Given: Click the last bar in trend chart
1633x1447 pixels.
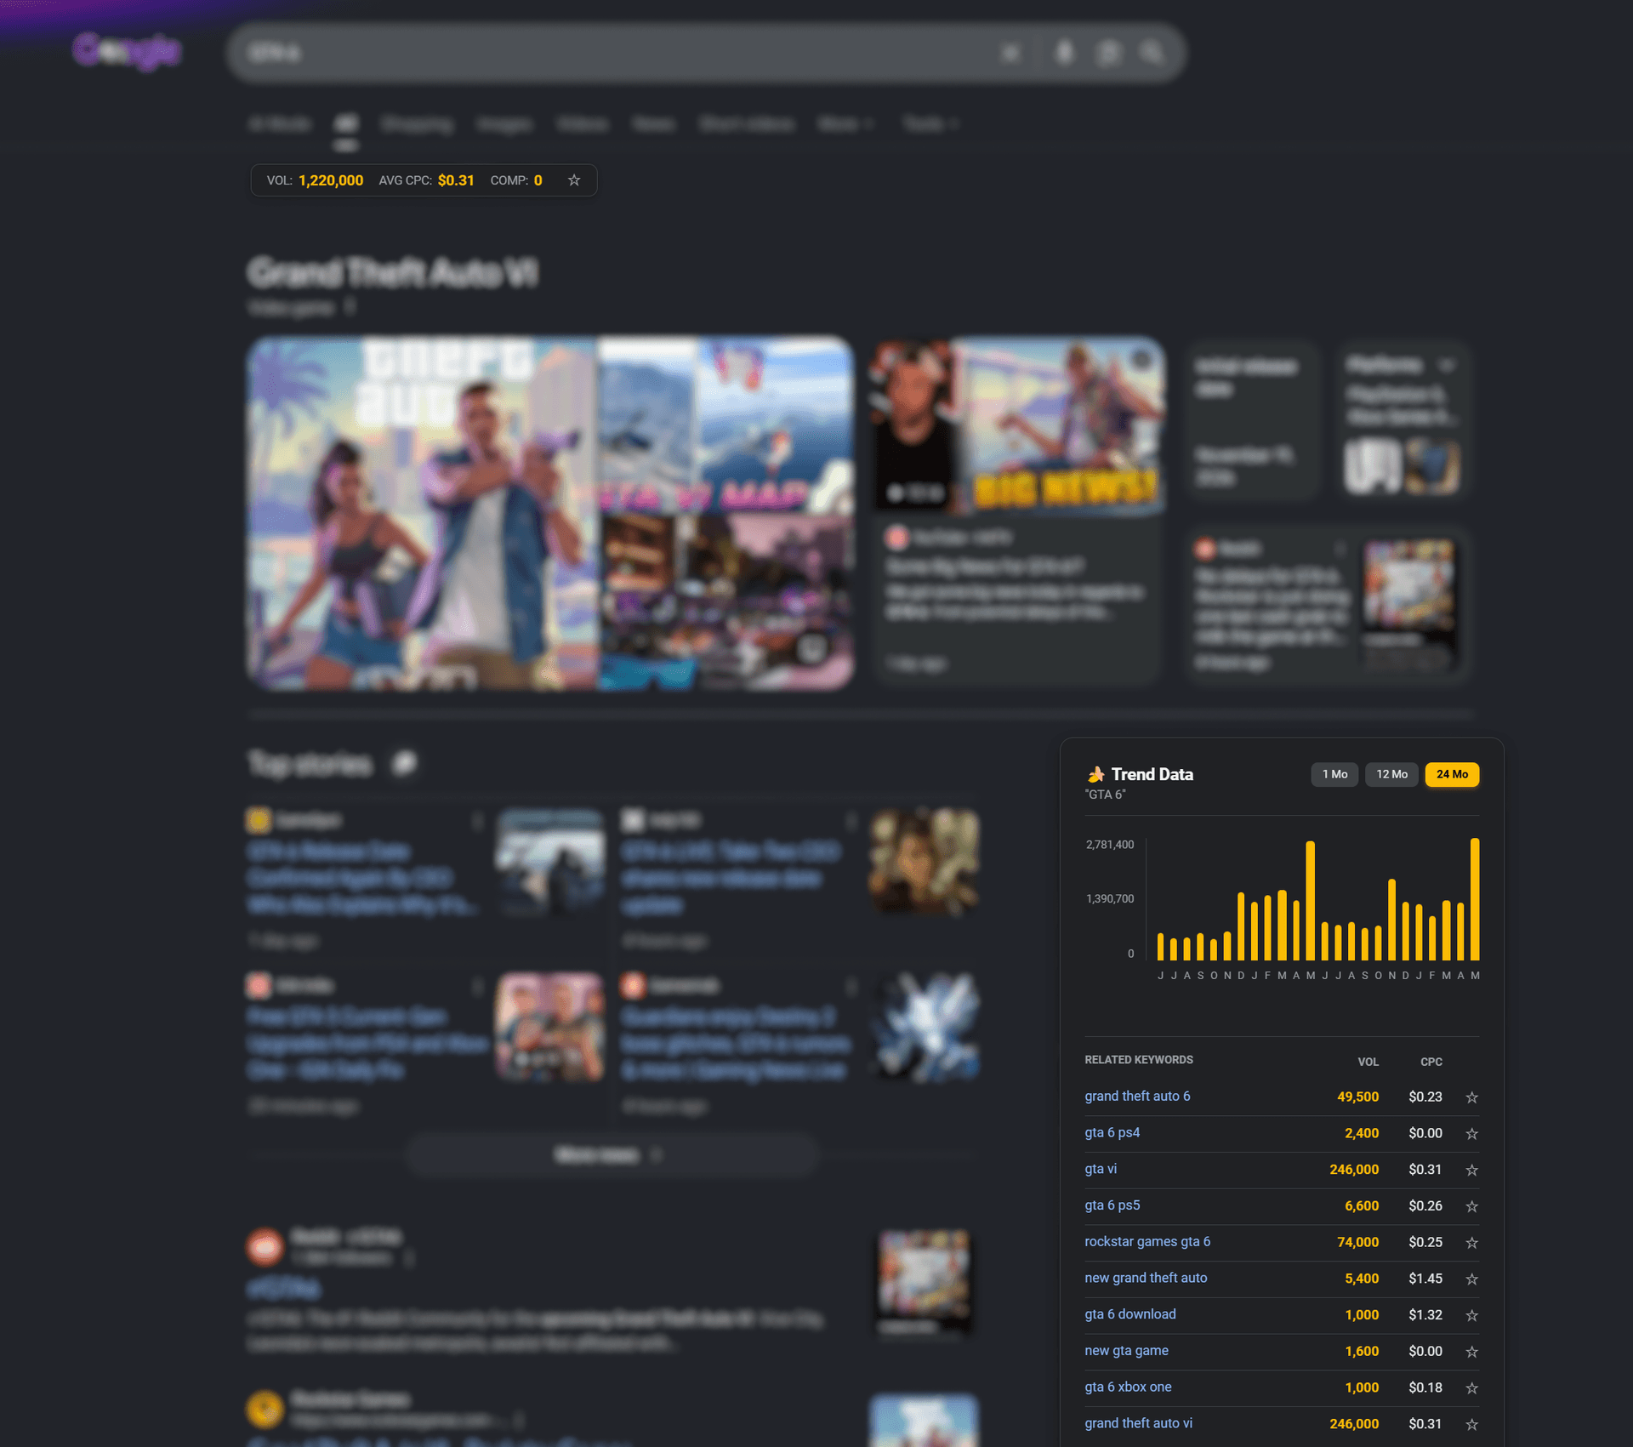Looking at the screenshot, I should point(1475,899).
